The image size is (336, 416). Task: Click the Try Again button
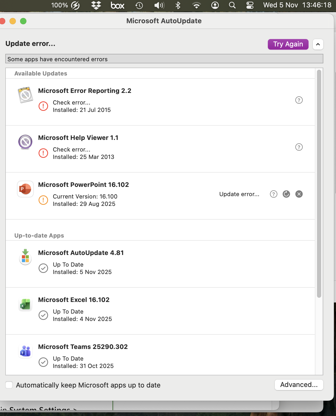[x=288, y=44]
